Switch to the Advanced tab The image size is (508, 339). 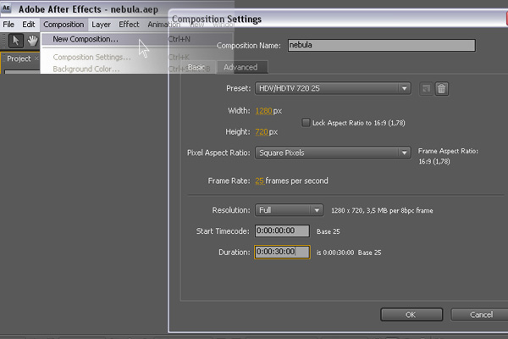[240, 67]
